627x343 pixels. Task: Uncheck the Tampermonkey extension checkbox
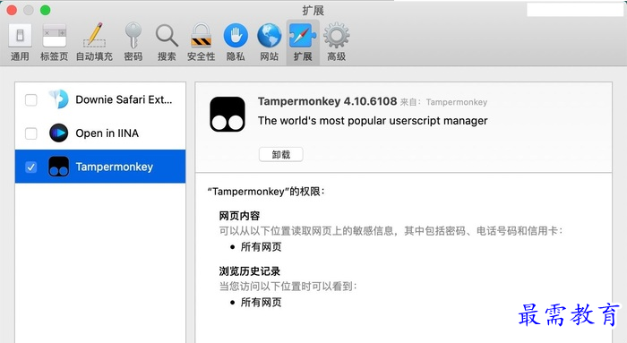click(30, 167)
